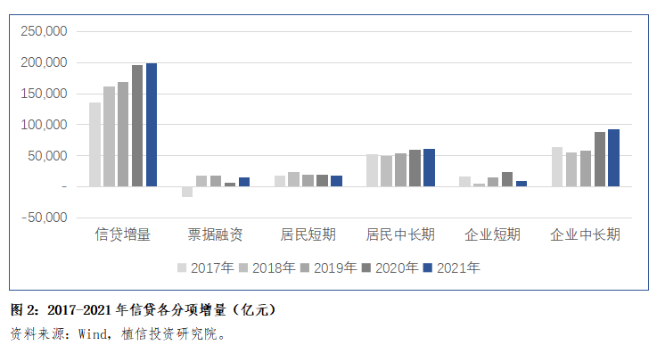Select the 2017年 legend label
This screenshot has width=657, height=345.
[212, 267]
